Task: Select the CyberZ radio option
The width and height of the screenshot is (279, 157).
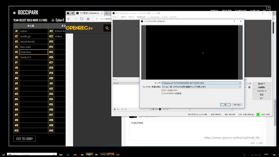Action: (x=53, y=20)
